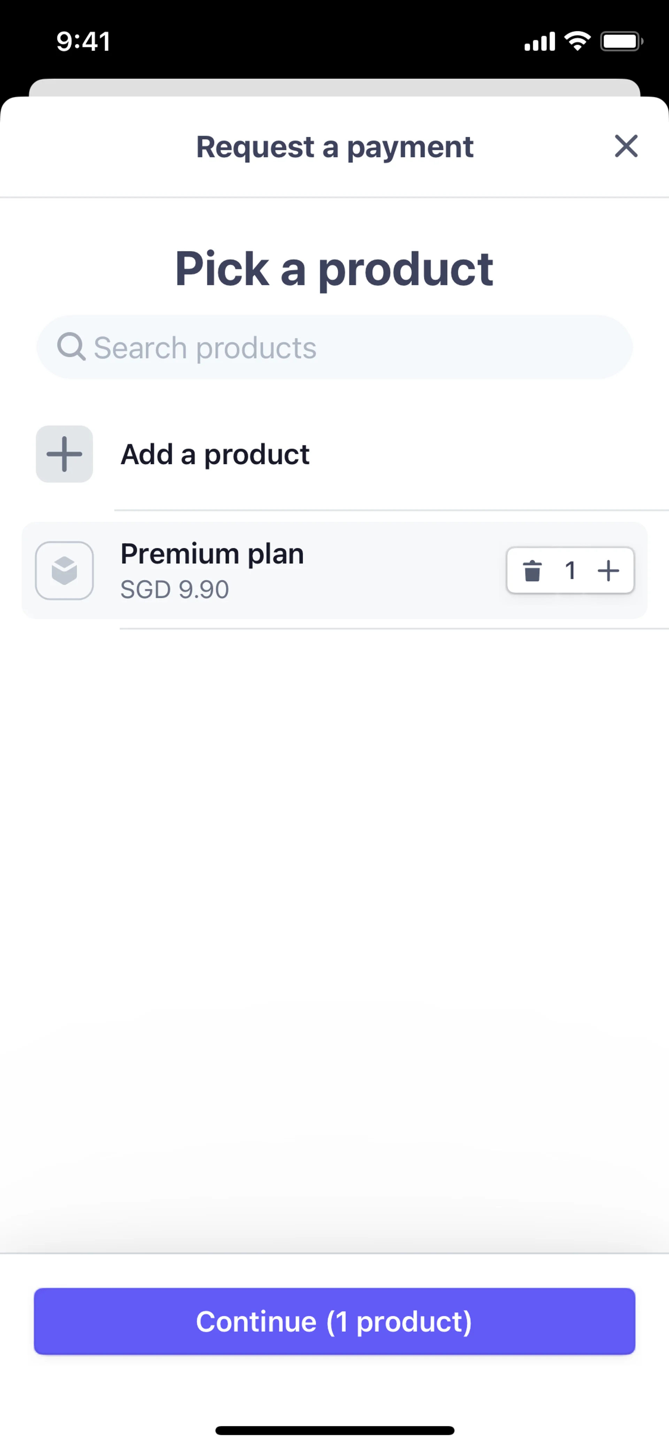This screenshot has height=1449, width=669.
Task: Remove Premium plan with the trash icon
Action: point(532,570)
